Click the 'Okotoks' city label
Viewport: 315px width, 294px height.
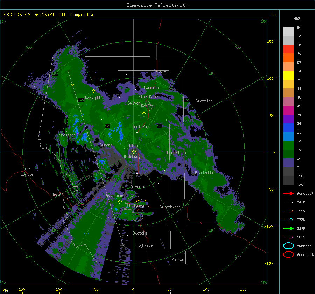pos(140,233)
